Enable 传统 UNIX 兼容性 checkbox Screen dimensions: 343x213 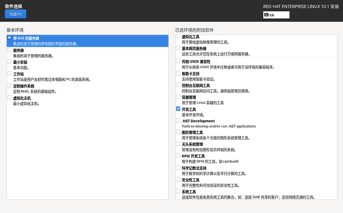click(178, 61)
